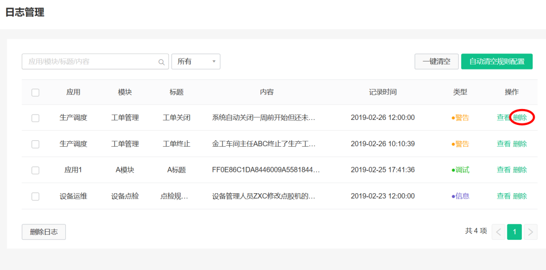Click the 信息 type label
Image resolution: width=546 pixels, height=270 pixels.
[x=460, y=196]
